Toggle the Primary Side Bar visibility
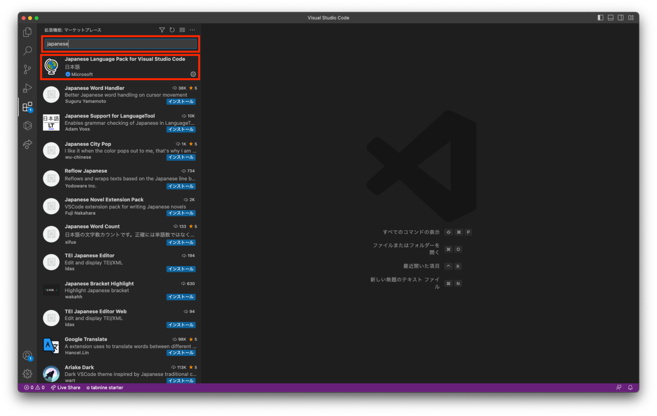The width and height of the screenshot is (657, 416). (x=600, y=18)
